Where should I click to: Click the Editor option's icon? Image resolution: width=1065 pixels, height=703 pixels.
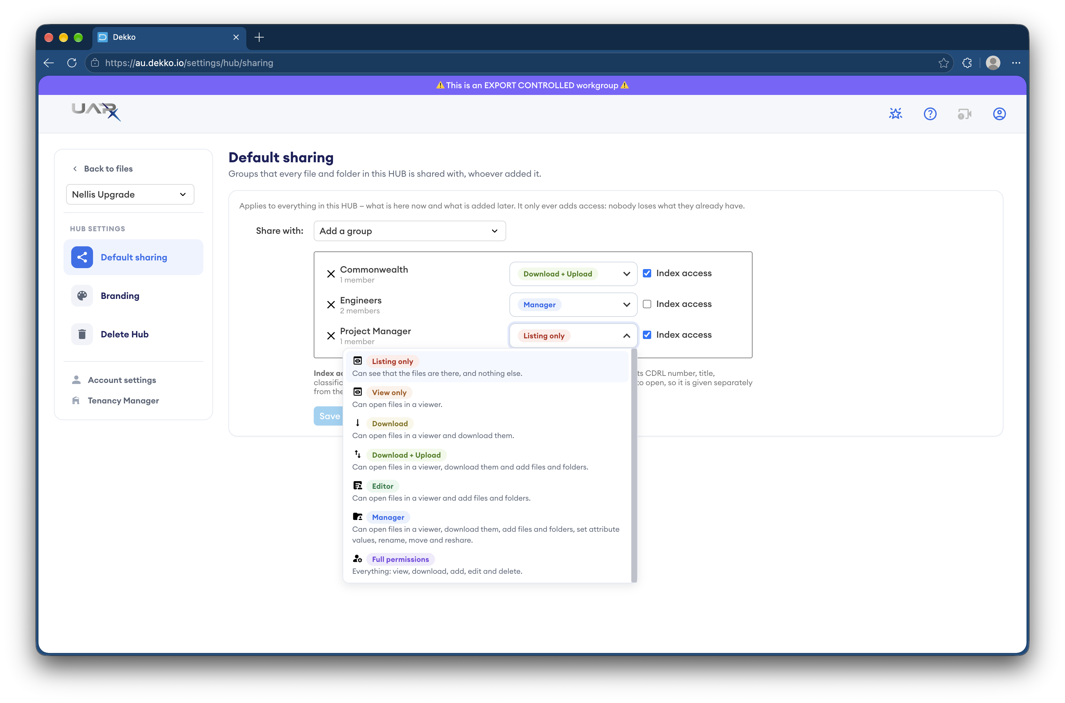click(357, 486)
